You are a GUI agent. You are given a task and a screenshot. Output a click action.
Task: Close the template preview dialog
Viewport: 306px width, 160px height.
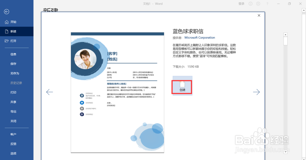point(259,15)
